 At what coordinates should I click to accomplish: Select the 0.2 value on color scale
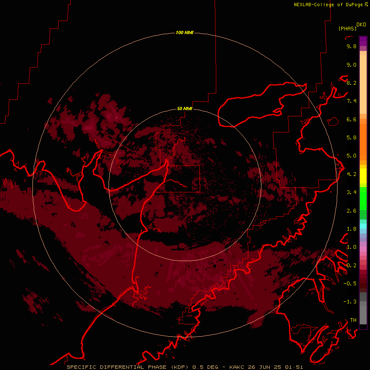click(x=351, y=265)
